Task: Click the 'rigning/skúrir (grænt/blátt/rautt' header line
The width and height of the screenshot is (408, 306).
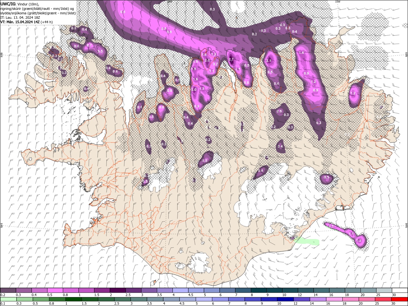Action: pos(38,8)
